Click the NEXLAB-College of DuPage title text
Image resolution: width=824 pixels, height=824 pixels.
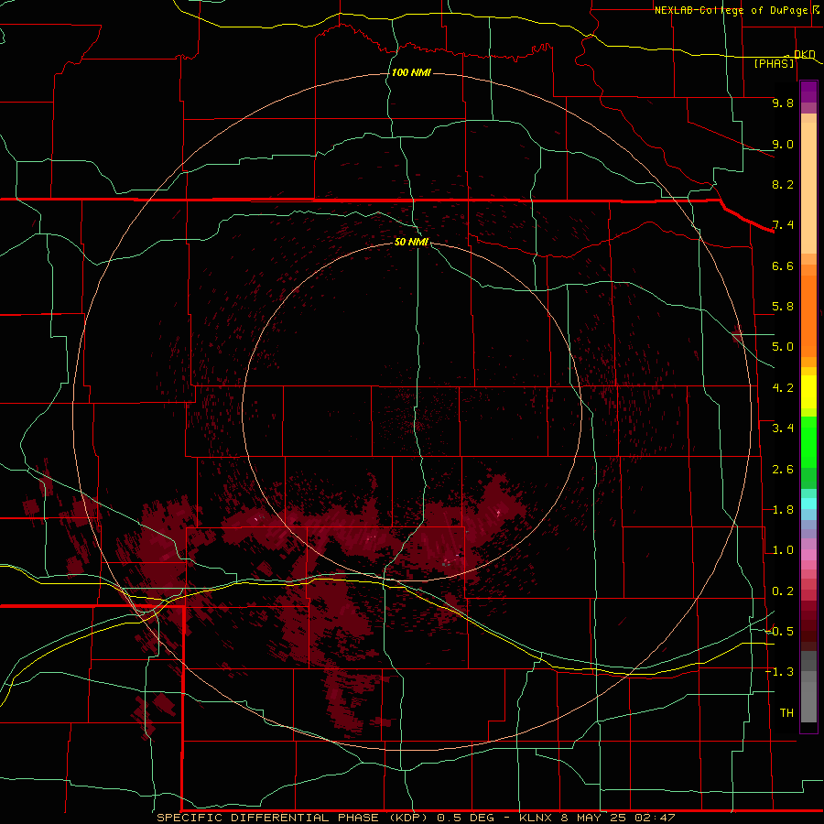tap(732, 10)
